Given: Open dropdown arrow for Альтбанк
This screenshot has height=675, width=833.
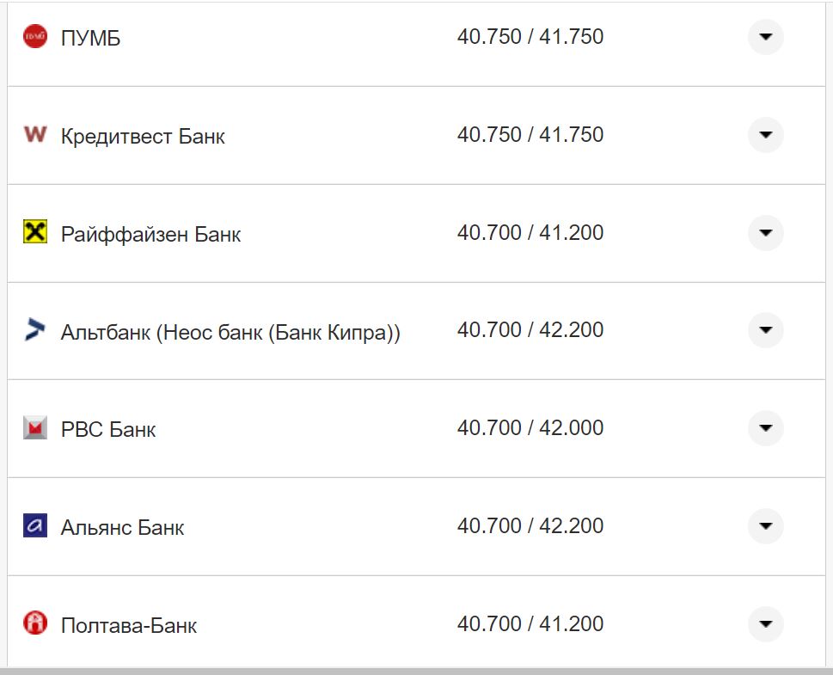Looking at the screenshot, I should click(x=765, y=330).
